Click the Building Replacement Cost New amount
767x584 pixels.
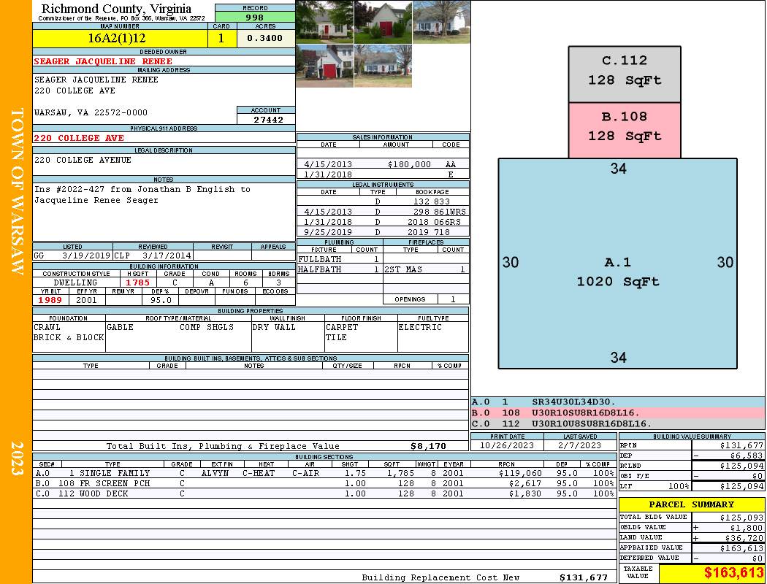(583, 577)
